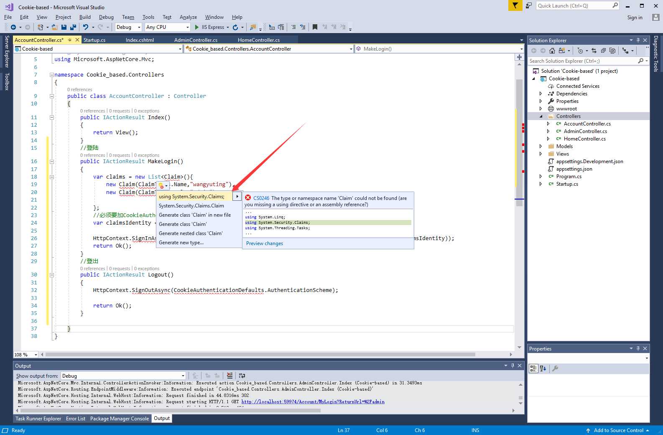Open the CS0246 error code link
This screenshot has height=435, width=663.
coord(261,198)
